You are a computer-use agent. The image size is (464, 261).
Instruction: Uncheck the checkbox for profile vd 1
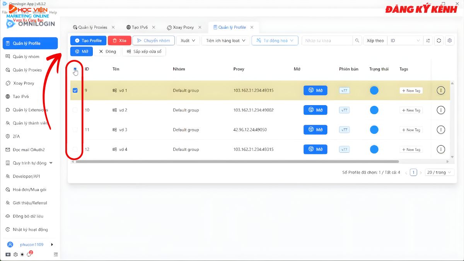click(75, 90)
